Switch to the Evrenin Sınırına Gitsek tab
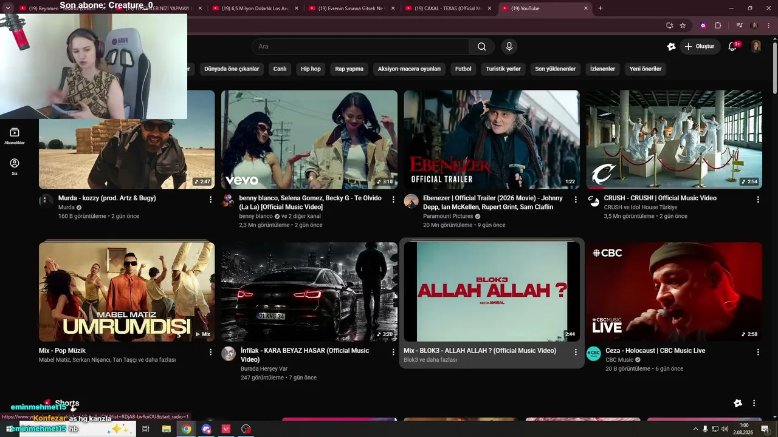The image size is (778, 437). (x=351, y=8)
